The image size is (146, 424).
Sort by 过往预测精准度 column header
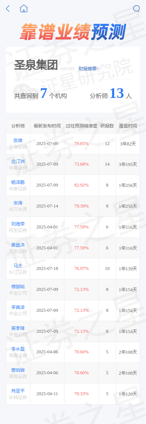tap(82, 126)
